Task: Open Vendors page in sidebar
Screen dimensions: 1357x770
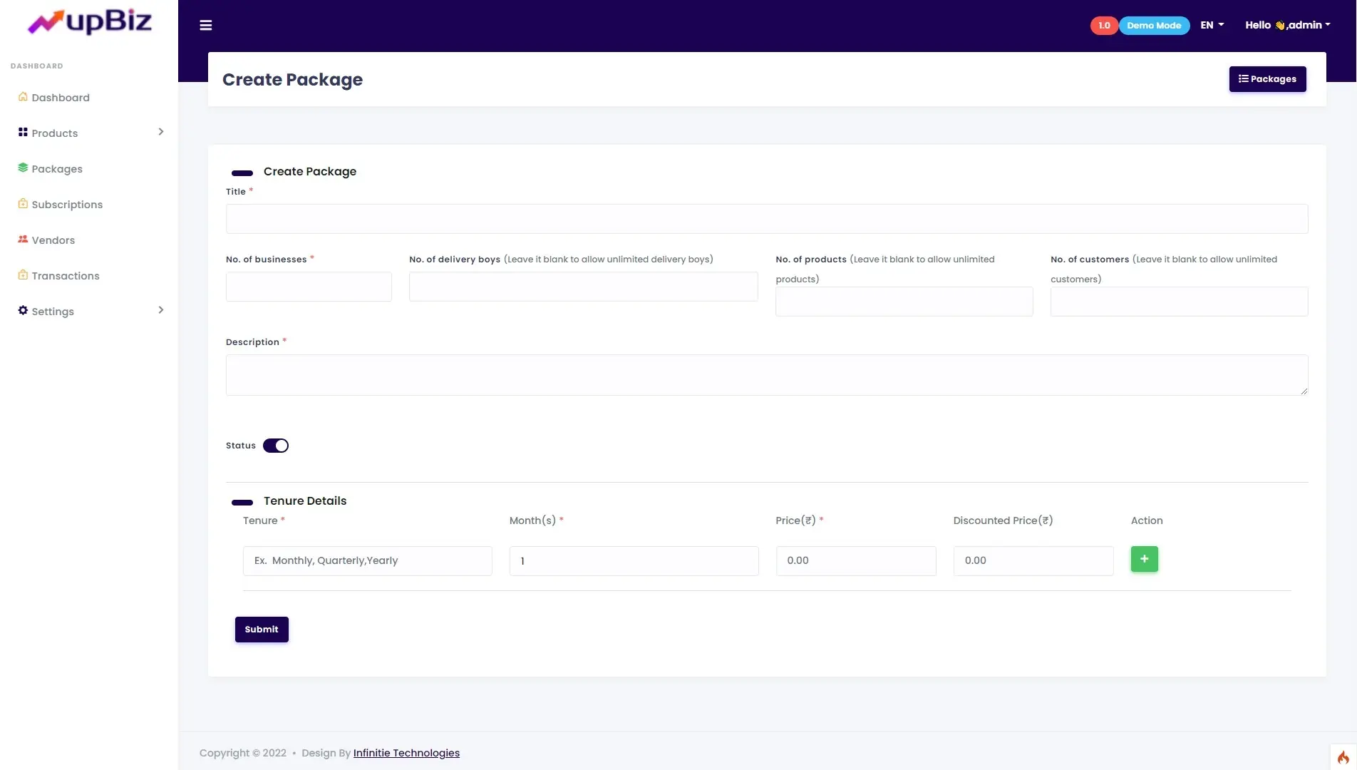Action: 53,240
